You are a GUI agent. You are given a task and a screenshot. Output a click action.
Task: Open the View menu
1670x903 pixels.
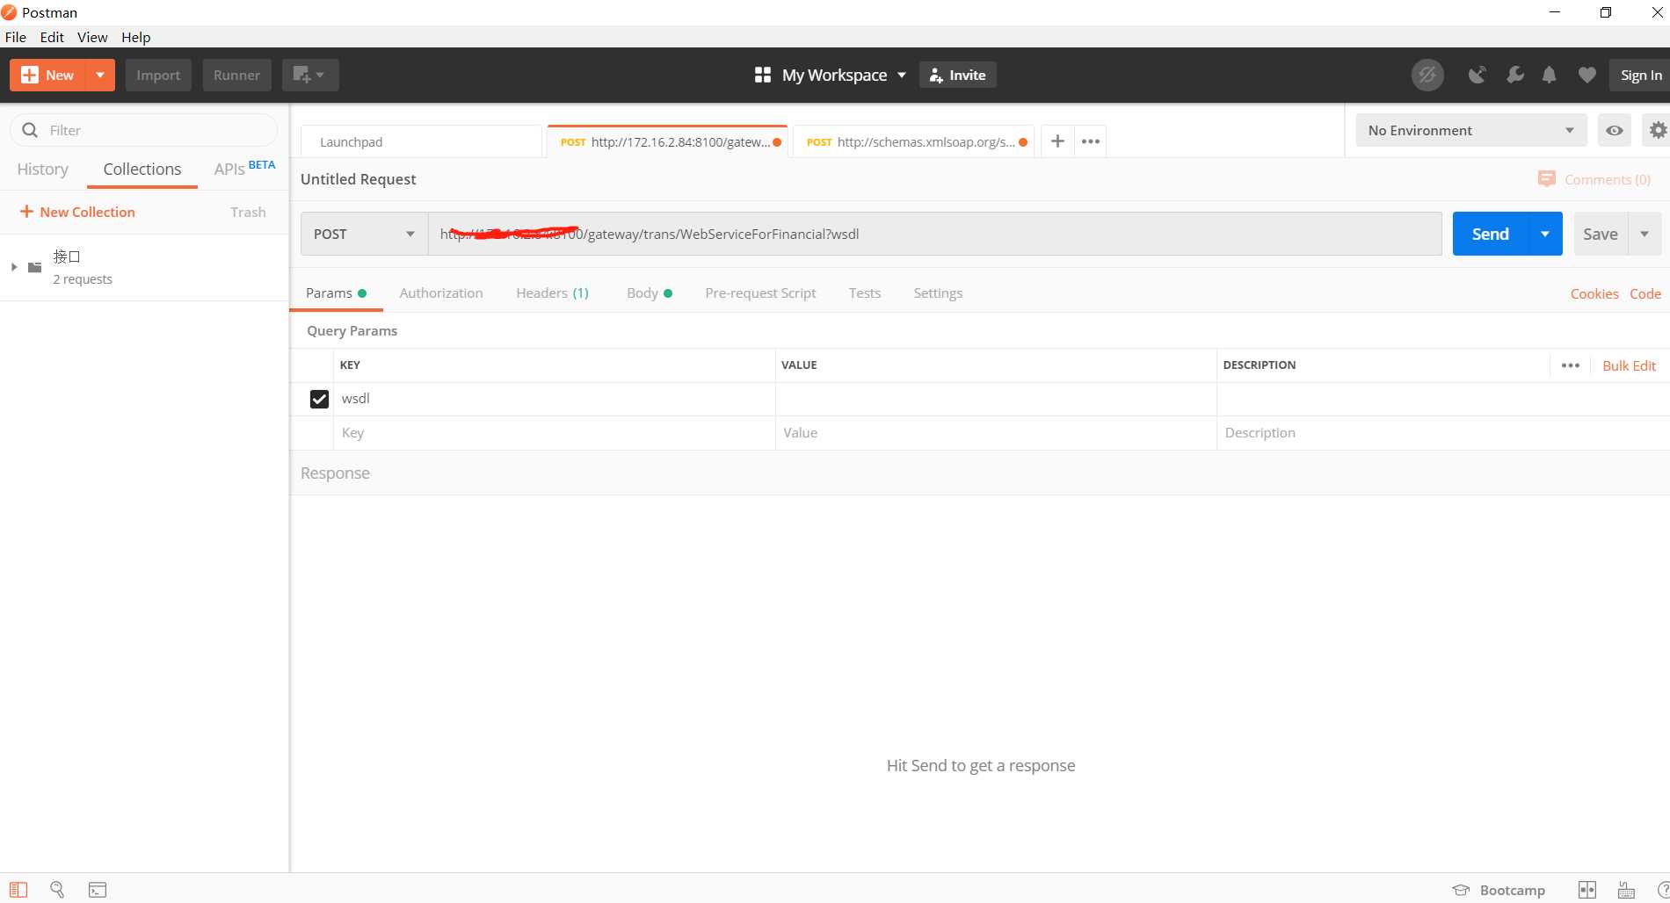(92, 37)
